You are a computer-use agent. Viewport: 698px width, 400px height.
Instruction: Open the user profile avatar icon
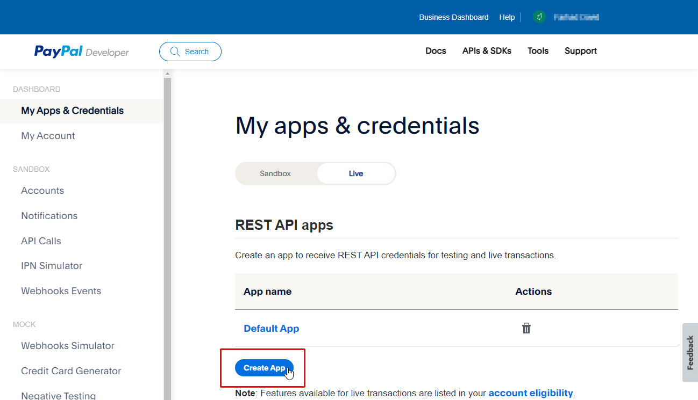pyautogui.click(x=539, y=17)
